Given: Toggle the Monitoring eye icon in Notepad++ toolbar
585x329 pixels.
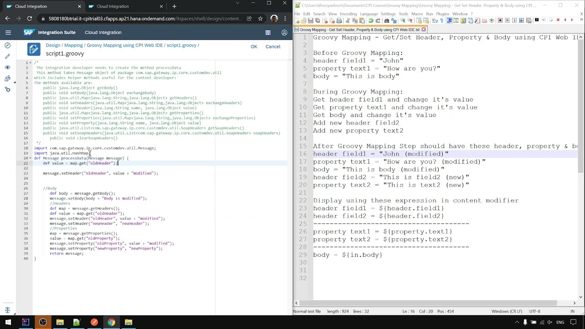Looking at the screenshot, I should [491, 21].
